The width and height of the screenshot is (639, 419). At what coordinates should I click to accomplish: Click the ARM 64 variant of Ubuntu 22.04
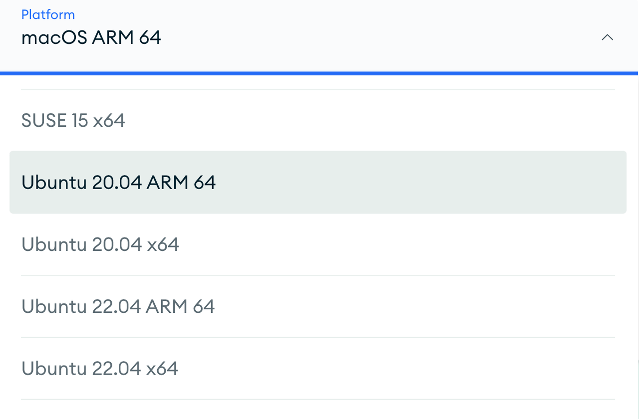pyautogui.click(x=118, y=306)
